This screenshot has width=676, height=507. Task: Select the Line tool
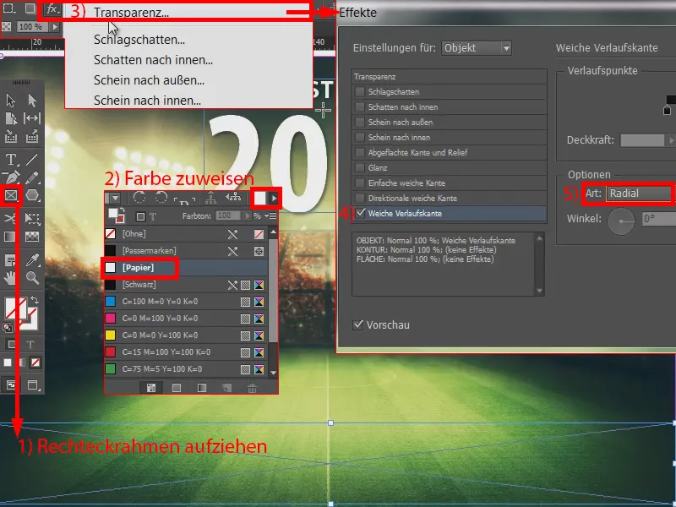coord(32,160)
